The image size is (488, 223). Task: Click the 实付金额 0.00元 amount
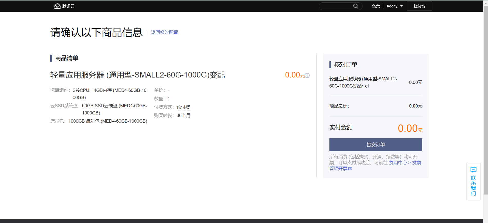tap(410, 128)
